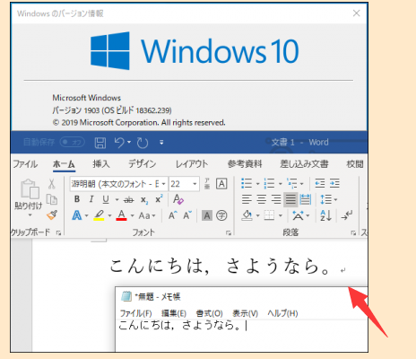Open the フォント dialog launcher
Screen dimensions: 416x359
point(229,232)
